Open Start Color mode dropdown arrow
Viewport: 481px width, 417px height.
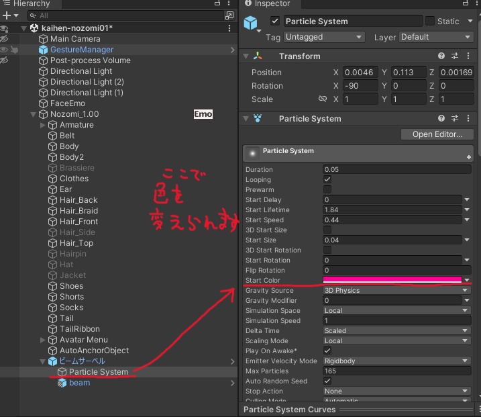pos(467,280)
